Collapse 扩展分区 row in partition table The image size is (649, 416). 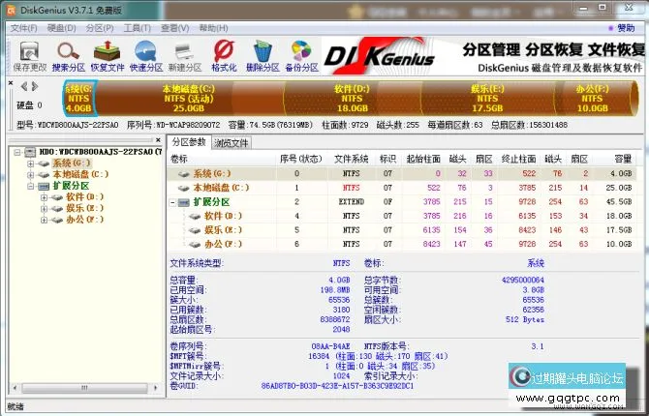tap(172, 202)
